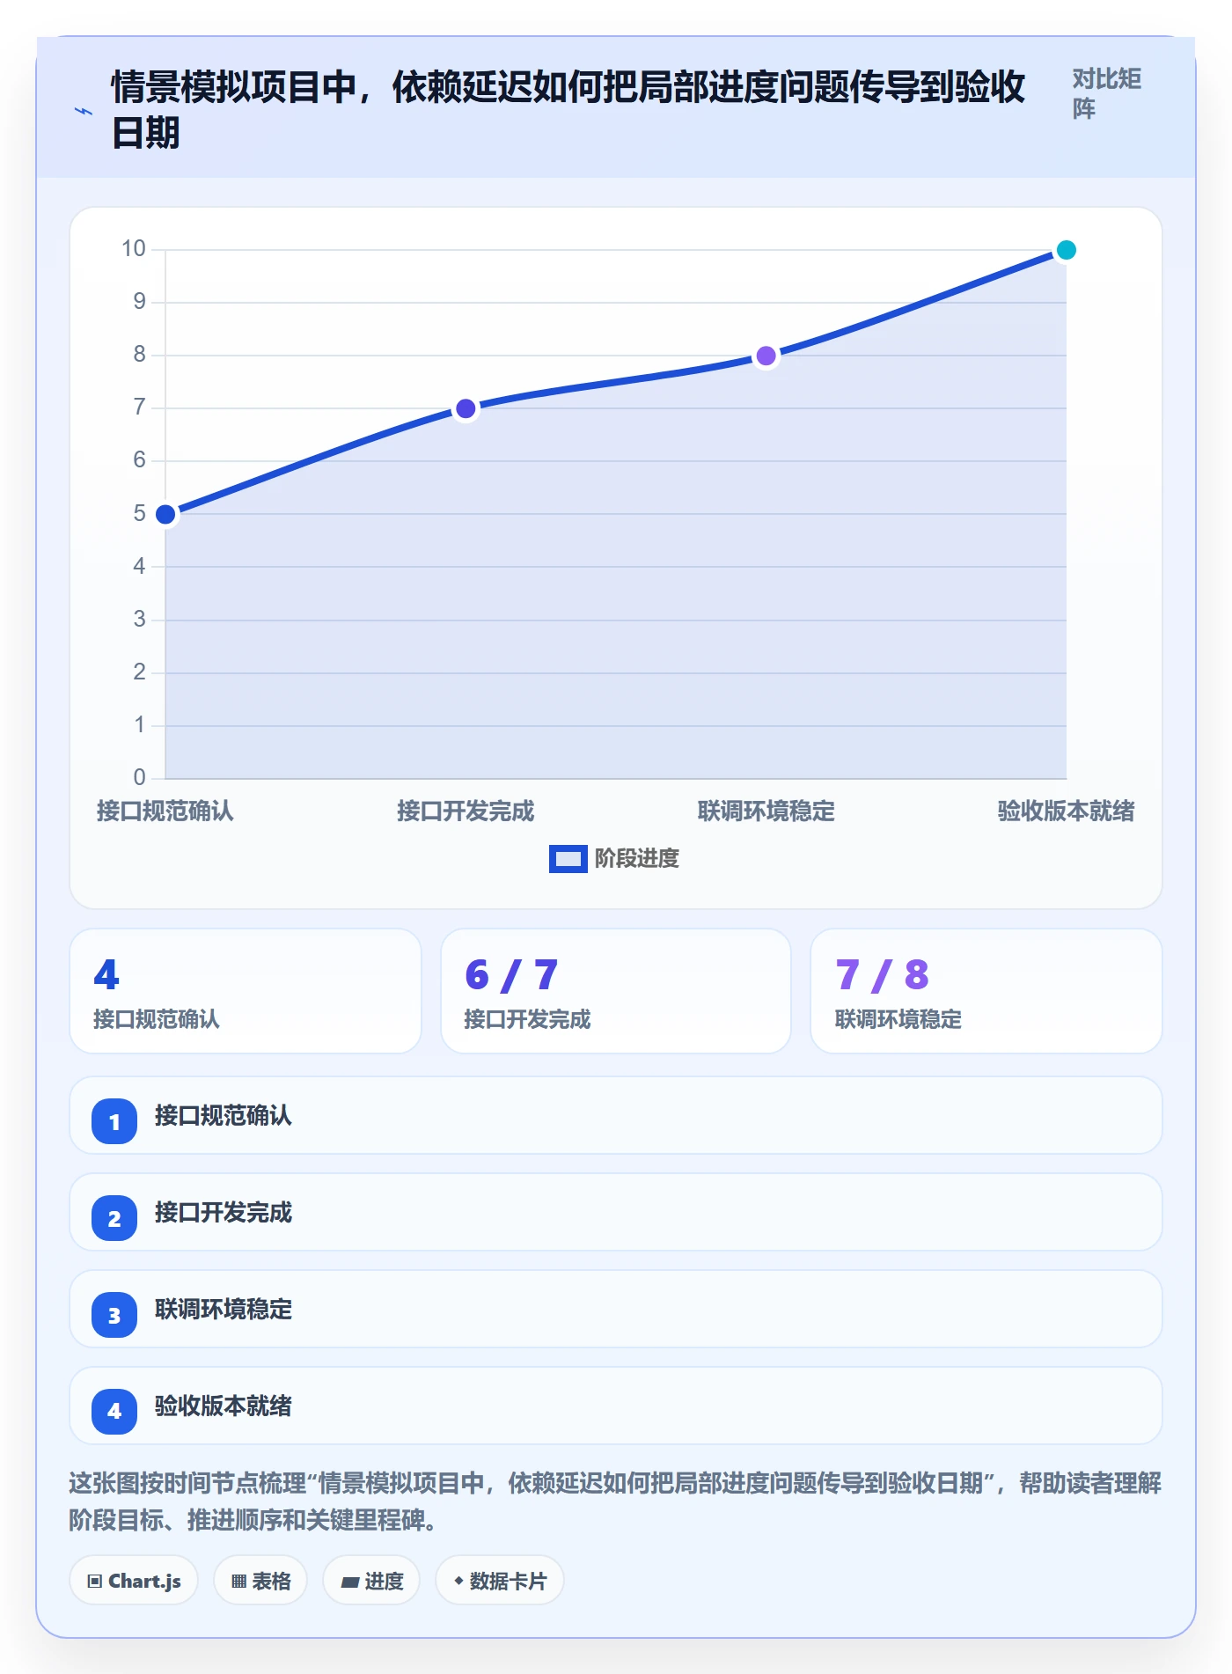Click x-axis label 接口开发完成 under the chart

pyautogui.click(x=466, y=811)
